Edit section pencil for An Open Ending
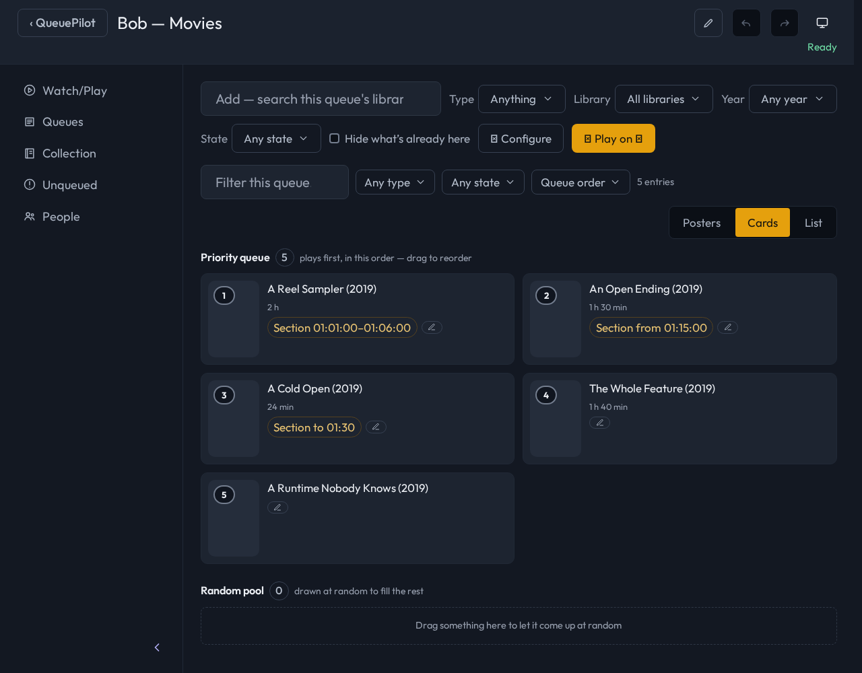The image size is (862, 673). click(727, 327)
